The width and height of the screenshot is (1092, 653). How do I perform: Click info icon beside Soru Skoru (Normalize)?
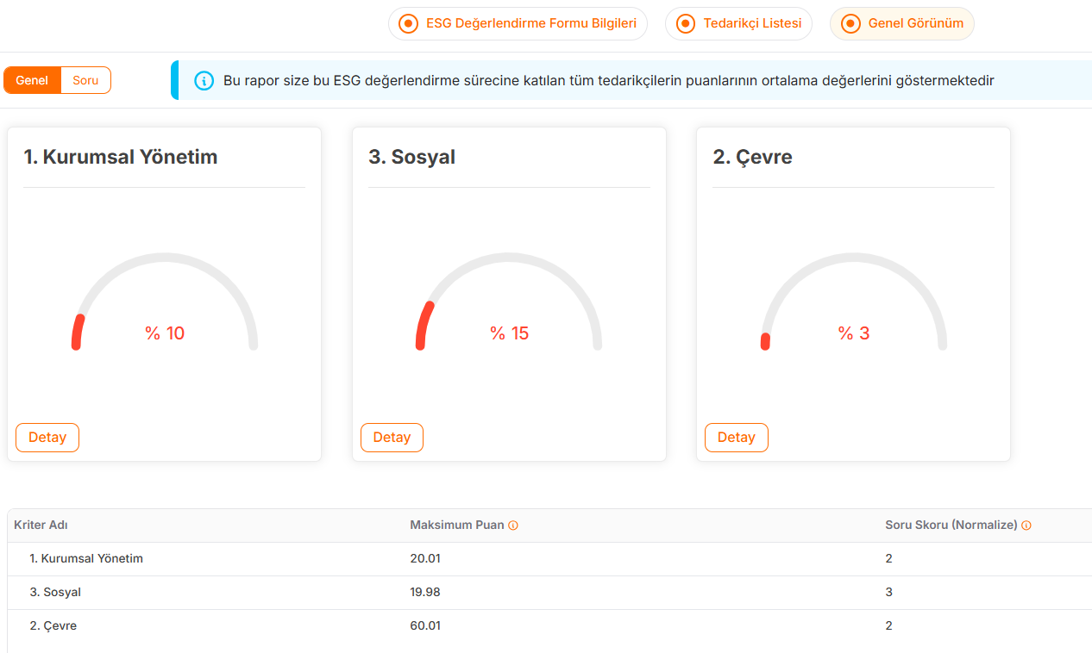pos(1026,526)
